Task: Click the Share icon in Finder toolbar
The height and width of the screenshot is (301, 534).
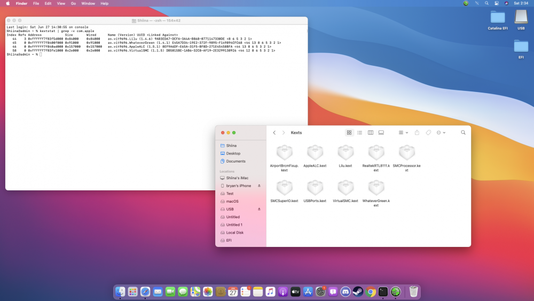Action: click(417, 133)
